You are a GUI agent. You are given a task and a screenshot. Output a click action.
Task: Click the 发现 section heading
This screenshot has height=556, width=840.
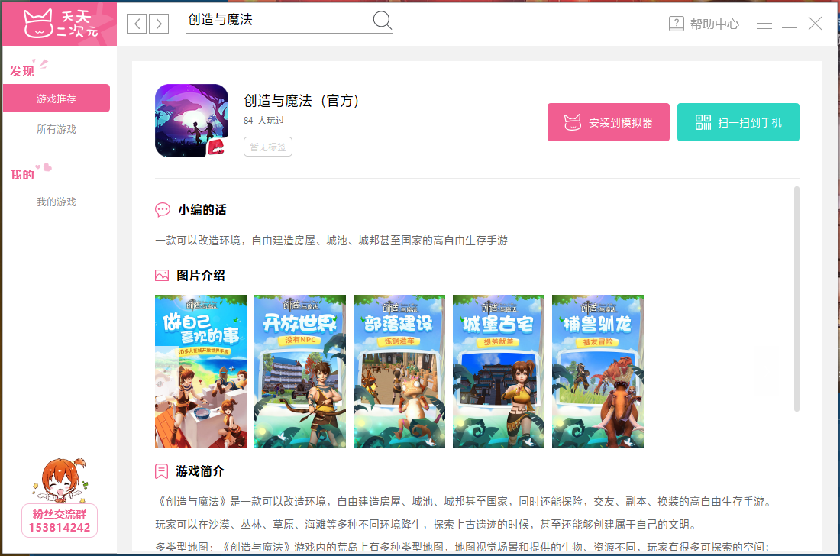tap(22, 71)
